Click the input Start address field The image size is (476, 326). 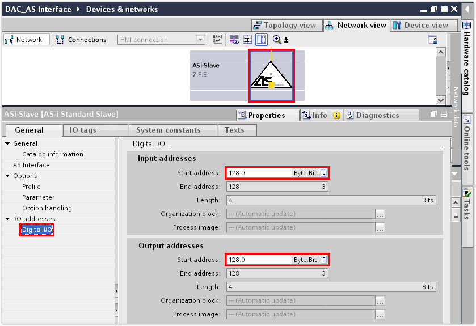pos(259,173)
